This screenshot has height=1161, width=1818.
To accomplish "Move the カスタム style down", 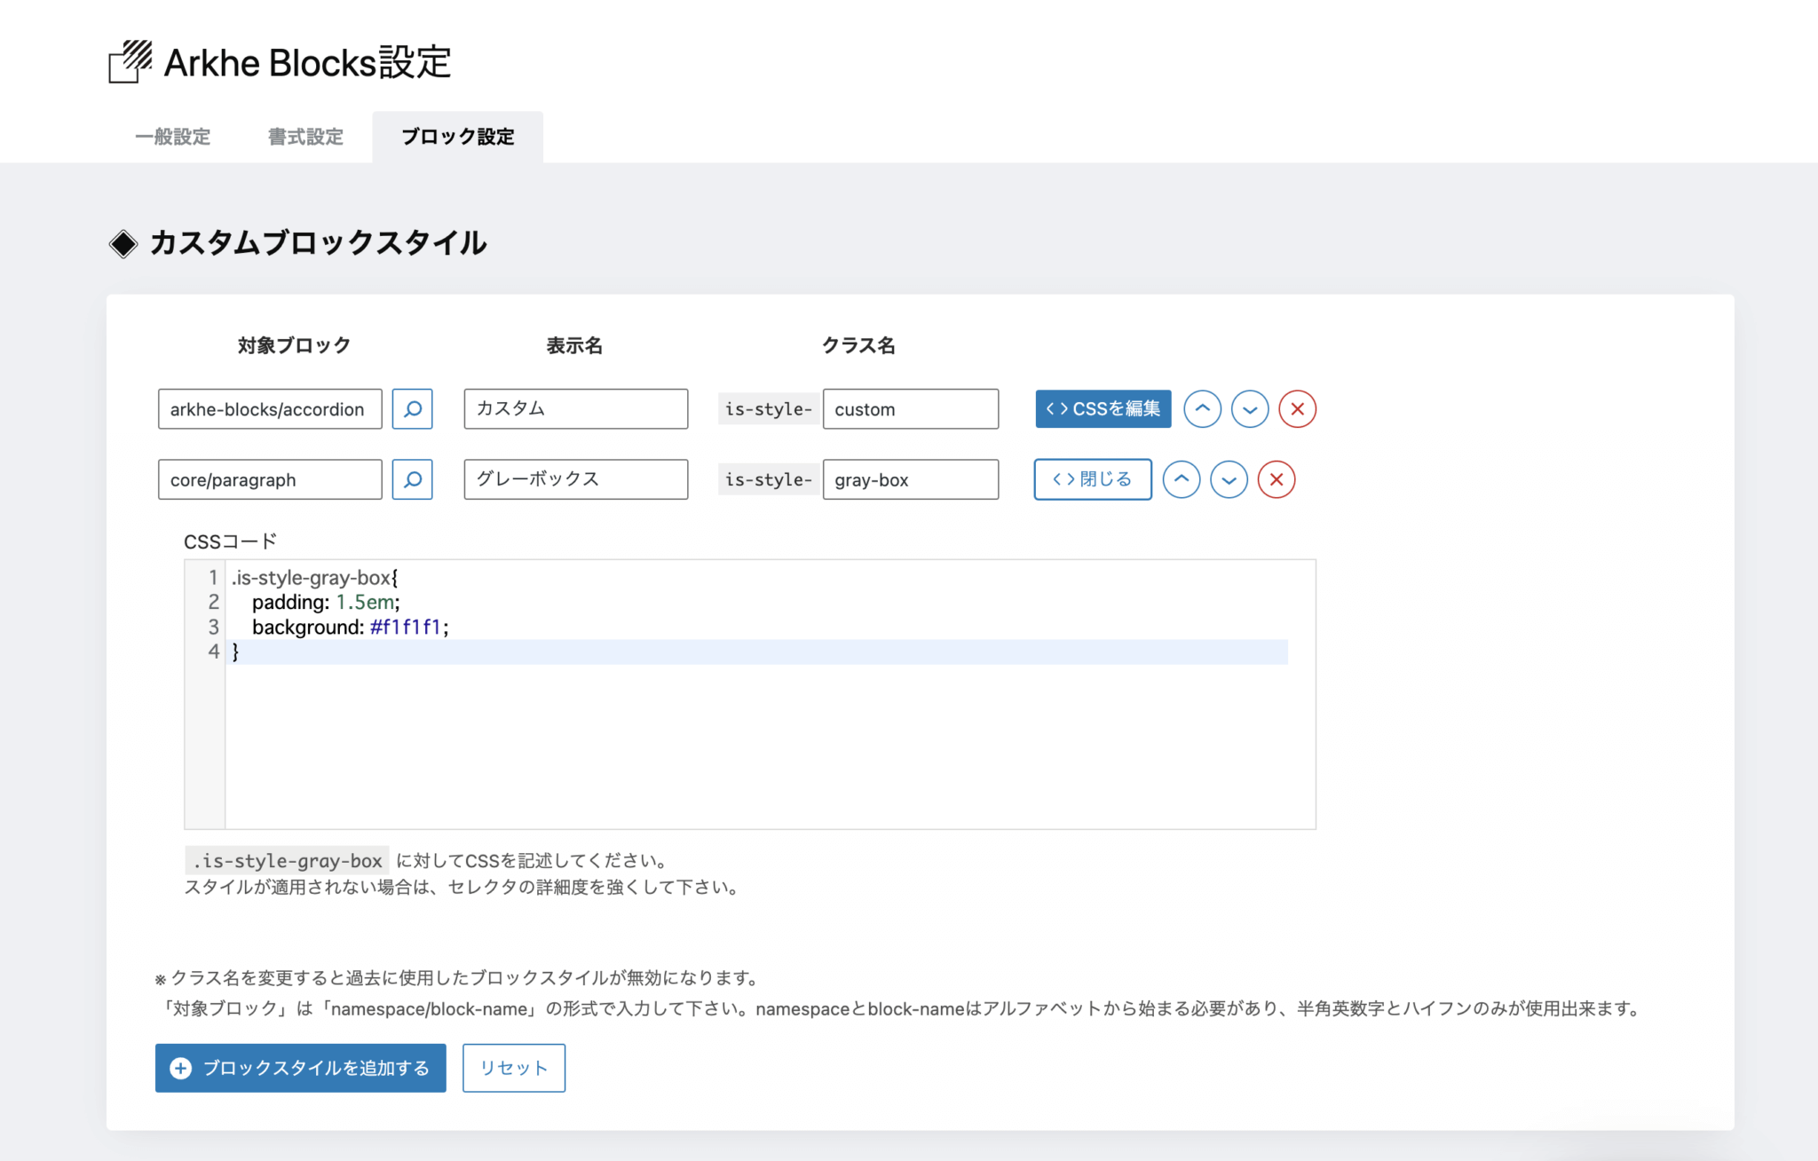I will coord(1250,409).
